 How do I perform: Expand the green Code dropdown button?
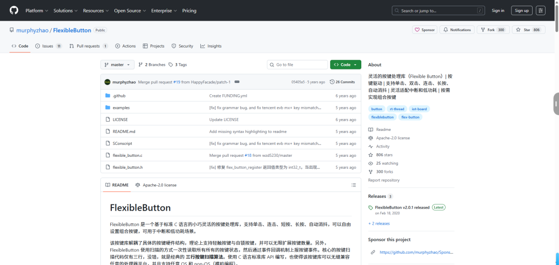click(345, 65)
